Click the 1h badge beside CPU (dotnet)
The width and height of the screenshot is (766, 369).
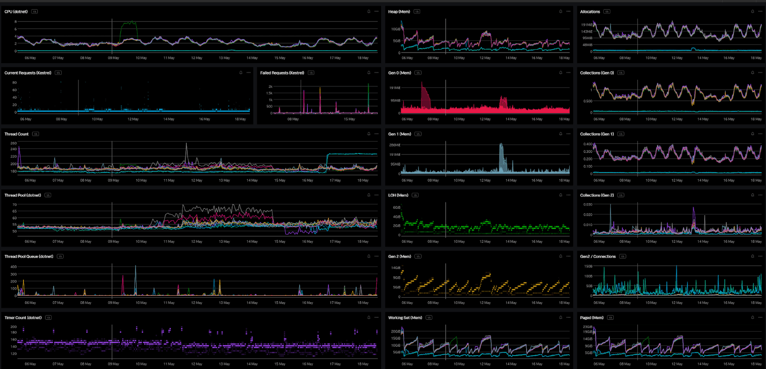pyautogui.click(x=34, y=11)
